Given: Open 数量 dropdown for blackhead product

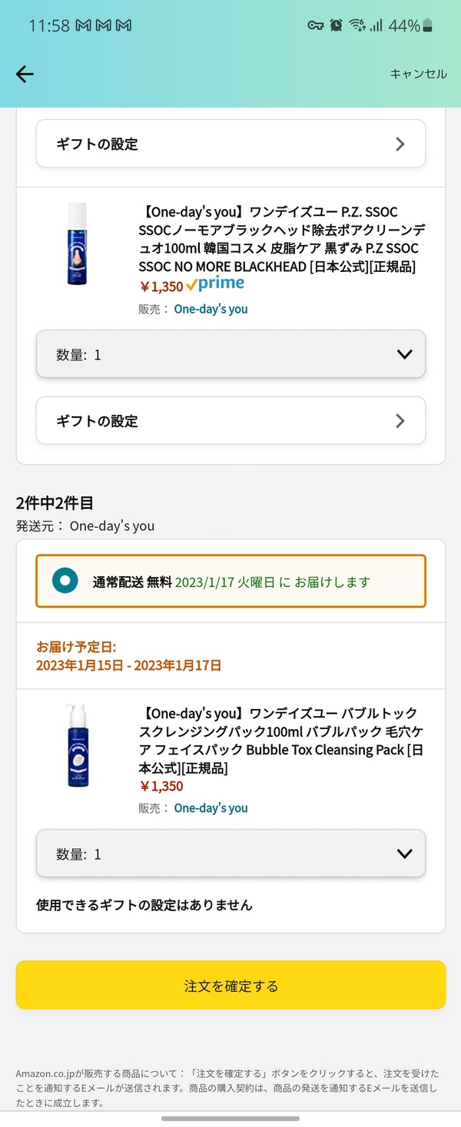Looking at the screenshot, I should [x=230, y=354].
